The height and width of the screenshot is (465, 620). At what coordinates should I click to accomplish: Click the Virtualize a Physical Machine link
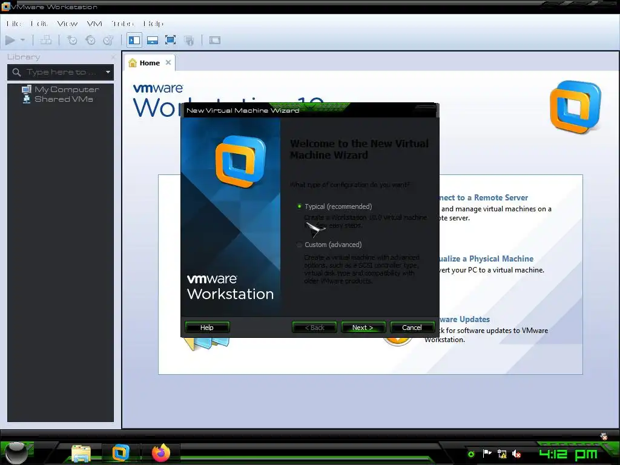coord(486,259)
